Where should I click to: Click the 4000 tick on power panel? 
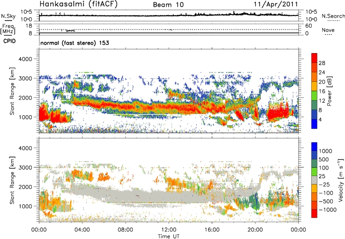25,59
